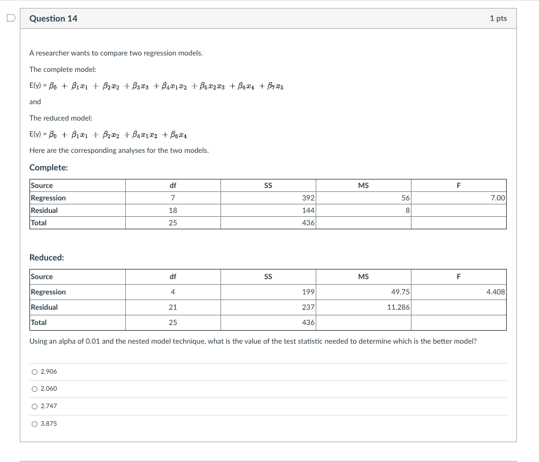
Task: Click the "Using an alpha of 0.01" question text
Action: point(253,341)
